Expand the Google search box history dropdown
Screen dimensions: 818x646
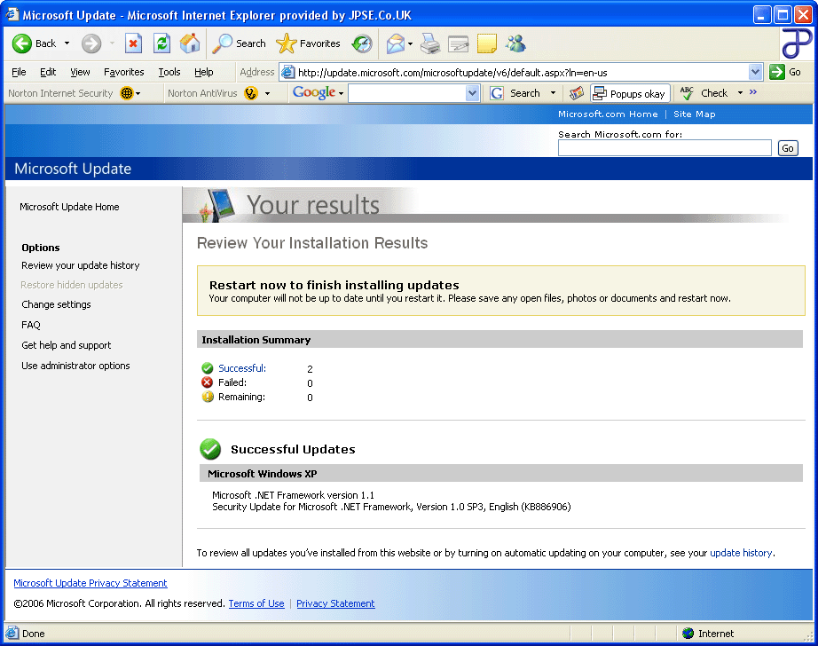(472, 93)
